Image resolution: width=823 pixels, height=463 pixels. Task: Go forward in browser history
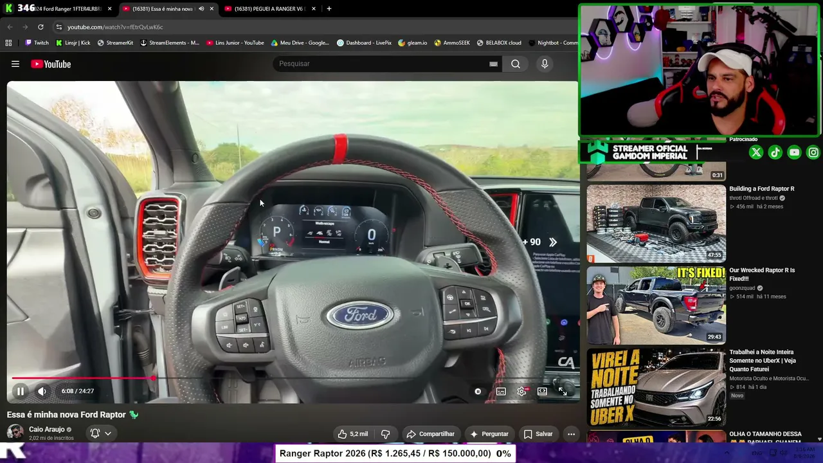(25, 27)
